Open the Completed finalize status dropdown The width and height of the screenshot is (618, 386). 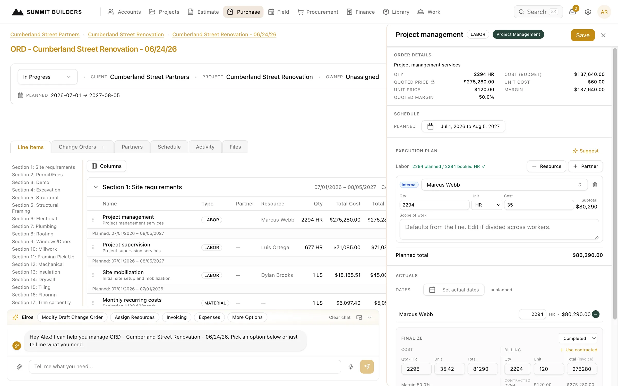coord(578,338)
